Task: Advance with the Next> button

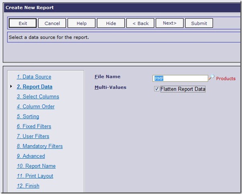Action: [169, 23]
